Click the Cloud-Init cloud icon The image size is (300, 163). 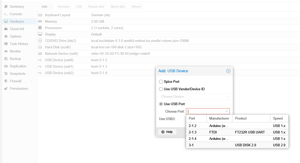click(x=6, y=29)
